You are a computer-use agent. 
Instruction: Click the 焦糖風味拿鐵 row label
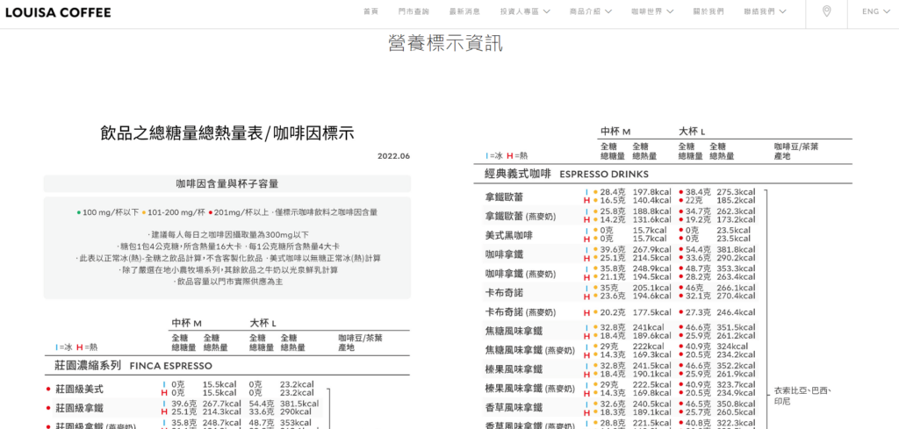(x=513, y=331)
